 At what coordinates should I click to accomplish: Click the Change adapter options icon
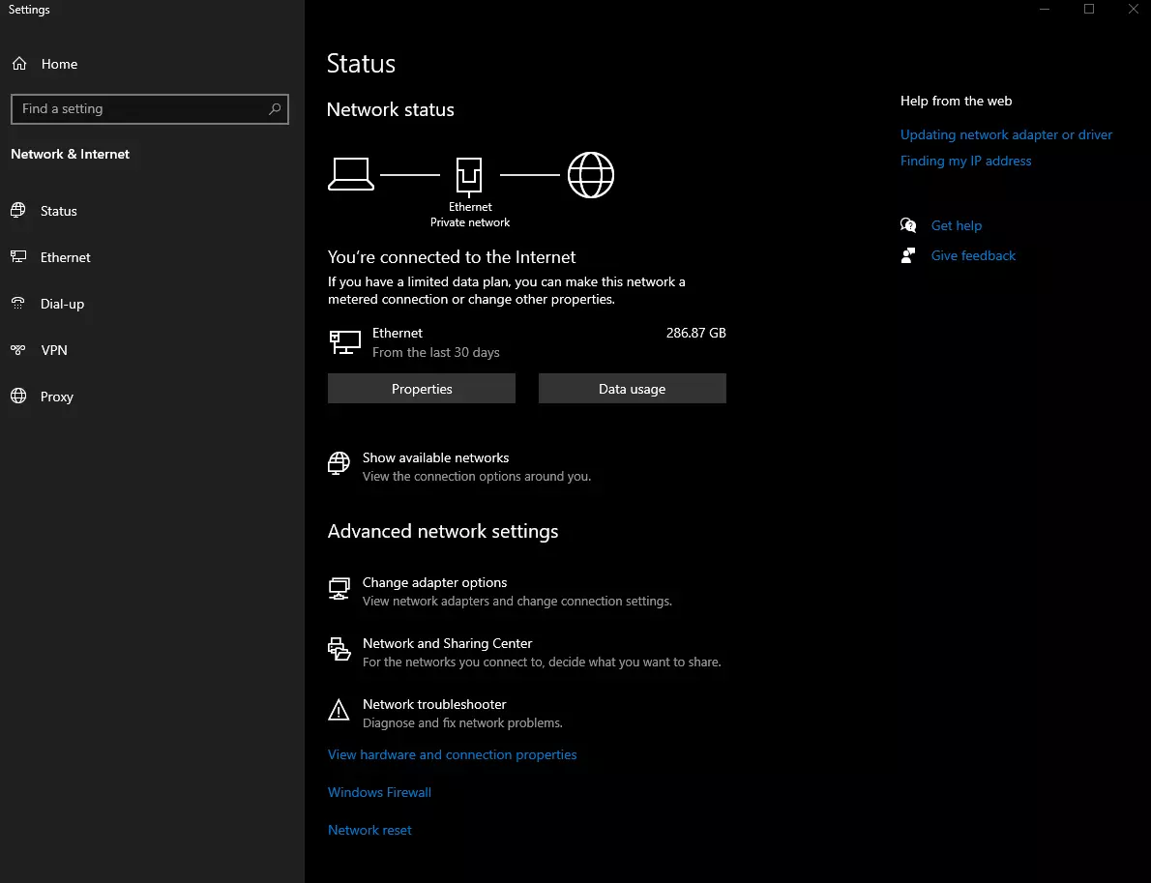339,589
